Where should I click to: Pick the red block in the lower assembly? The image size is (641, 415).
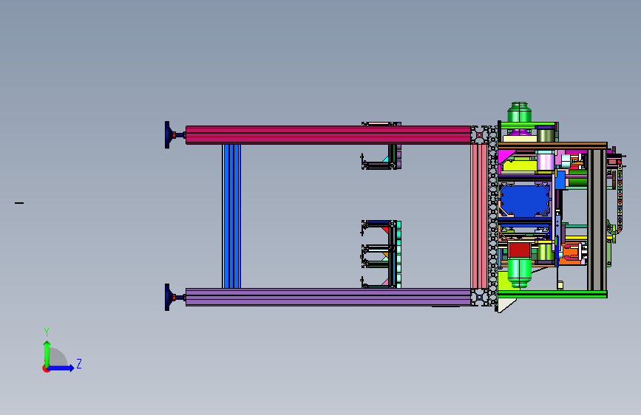[520, 250]
